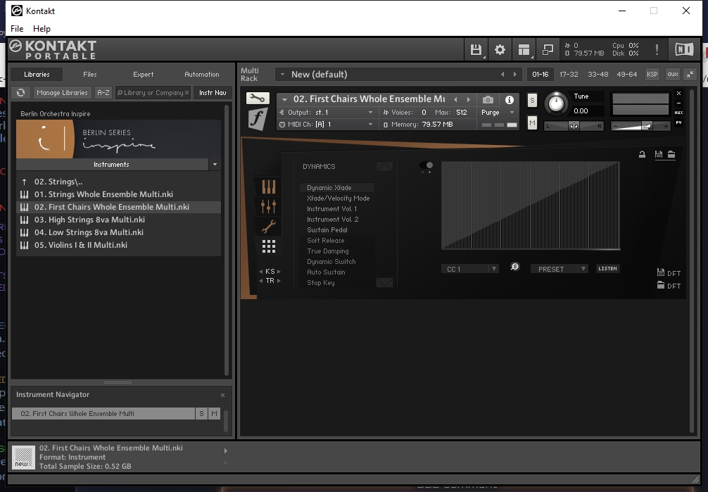The height and width of the screenshot is (492, 708).
Task: Toggle Instr Nav pane
Action: pos(213,93)
